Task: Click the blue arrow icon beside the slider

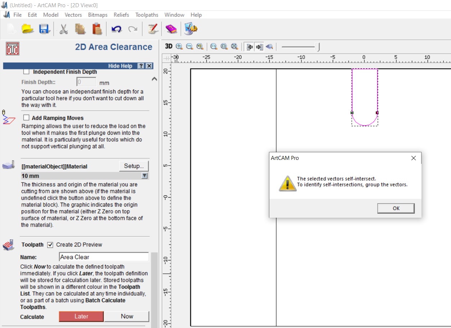Action: pyautogui.click(x=269, y=47)
